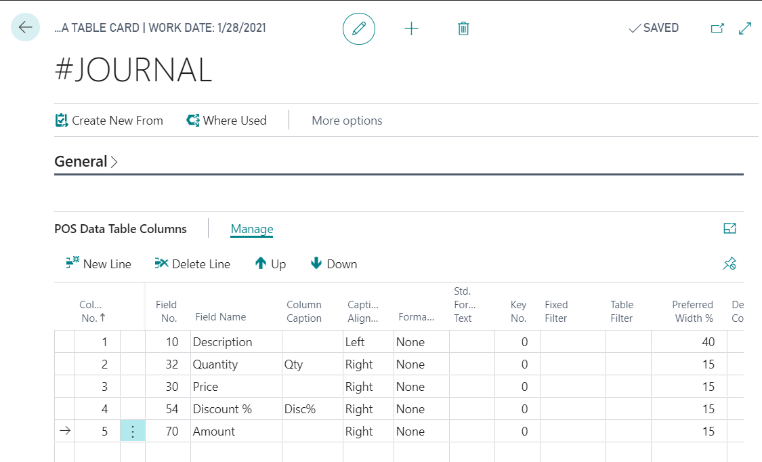Image resolution: width=762 pixels, height=462 pixels.
Task: Open row menu for Amount line
Action: (133, 432)
